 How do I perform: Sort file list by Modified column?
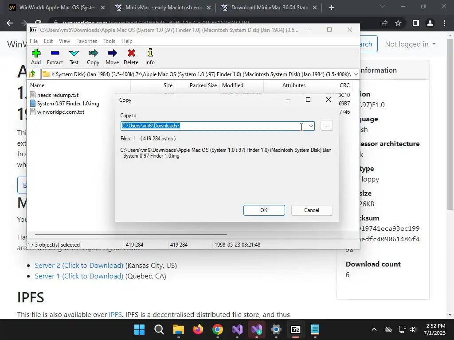(x=242, y=85)
